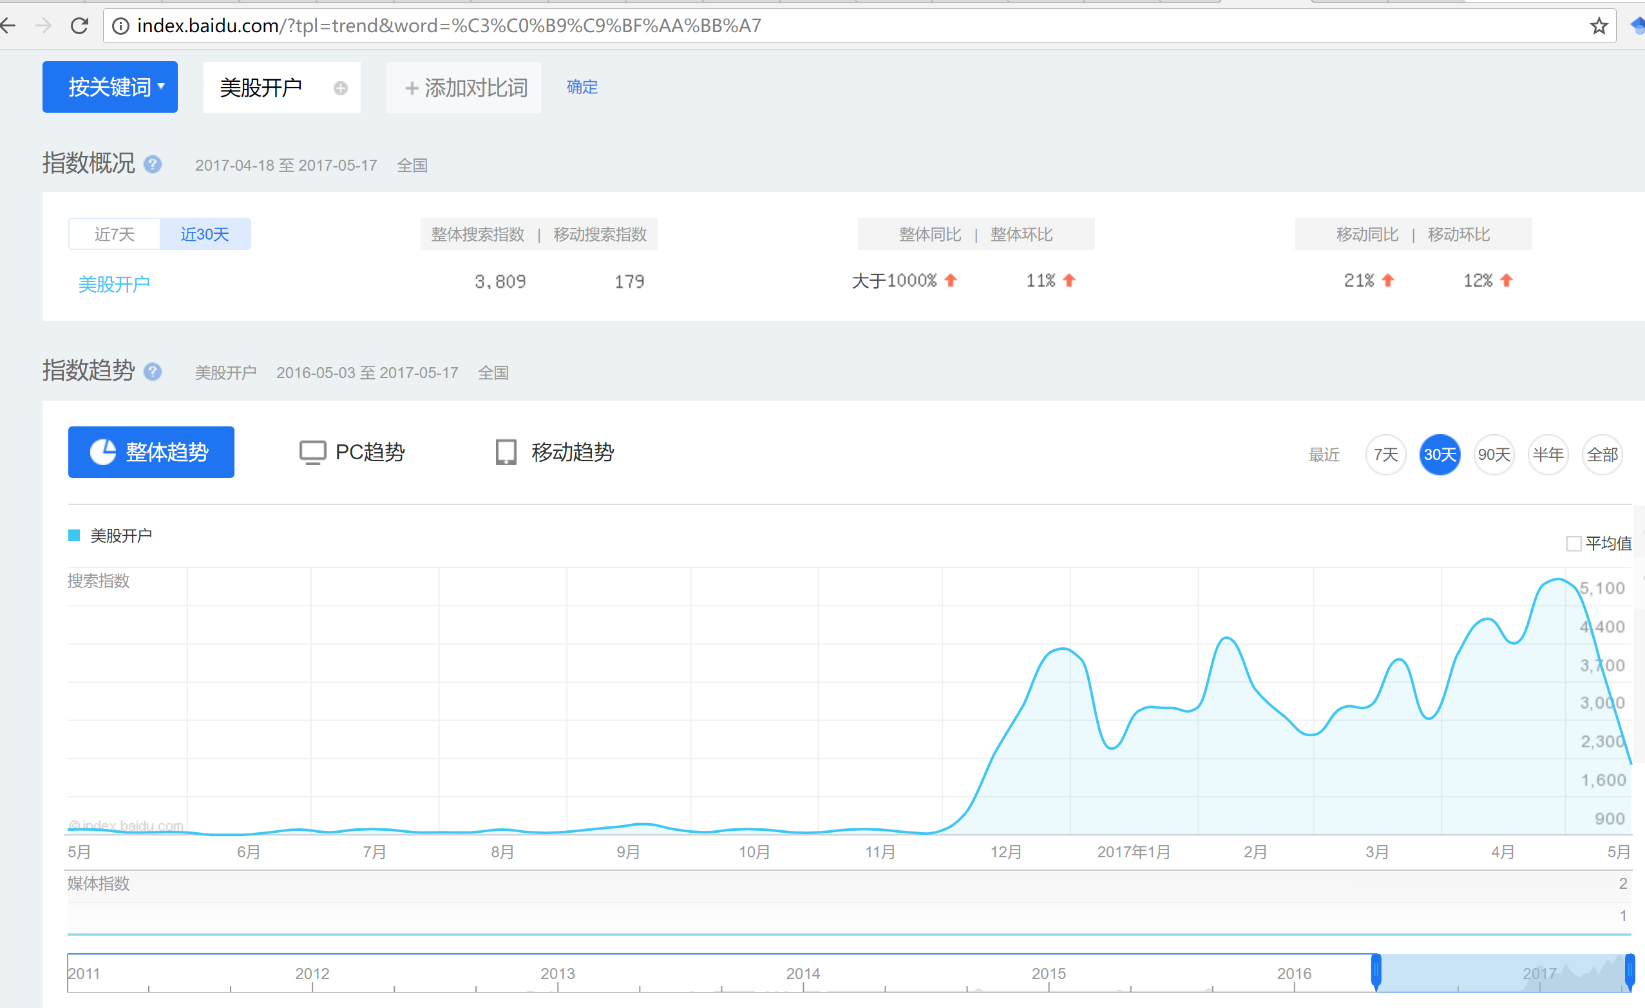Screen dimensions: 1645x1008
Task: Switch to PC趋势 tab
Action: click(352, 452)
